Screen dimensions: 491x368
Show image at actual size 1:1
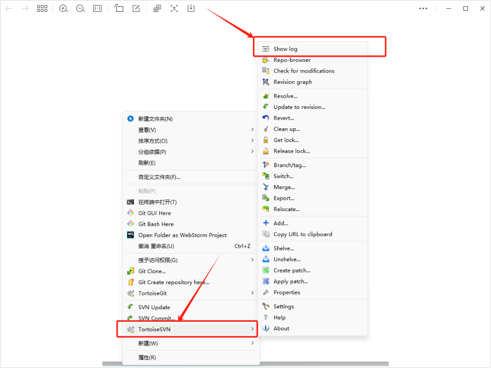[x=97, y=9]
